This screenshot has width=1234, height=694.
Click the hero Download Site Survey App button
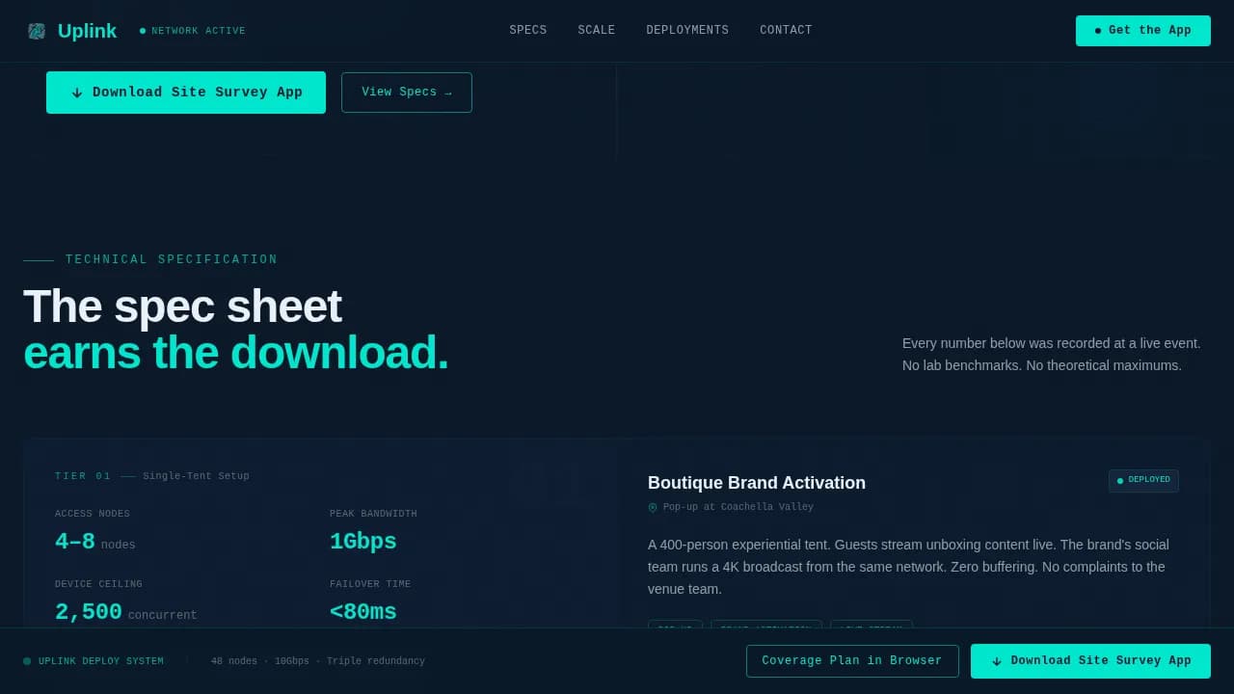(x=186, y=93)
